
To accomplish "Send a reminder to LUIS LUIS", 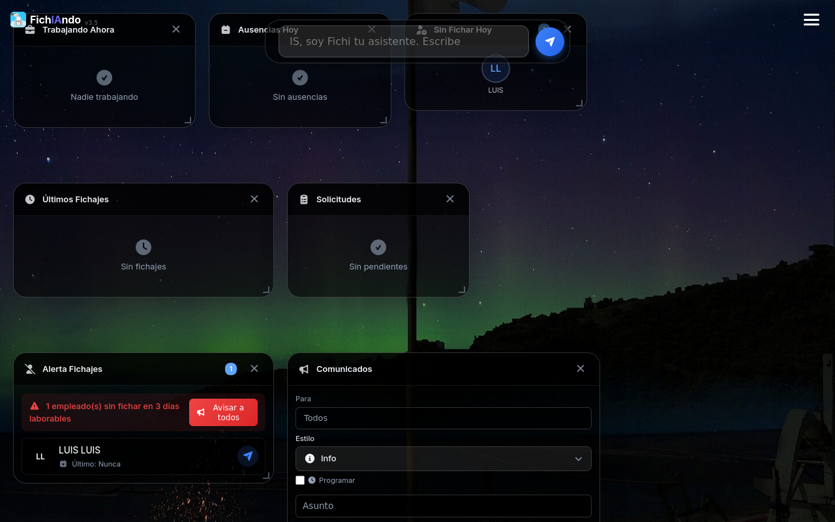I will pyautogui.click(x=248, y=456).
